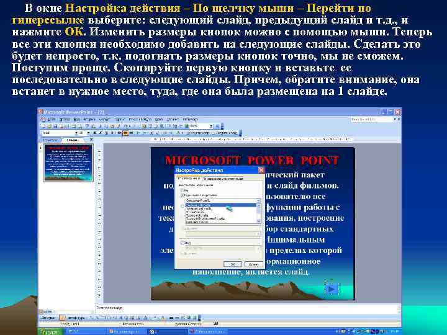Click the forward action button on slide

pyautogui.click(x=332, y=290)
